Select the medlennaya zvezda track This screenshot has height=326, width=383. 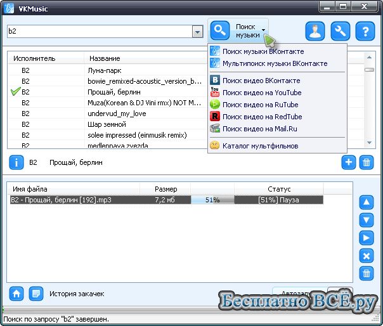108,145
